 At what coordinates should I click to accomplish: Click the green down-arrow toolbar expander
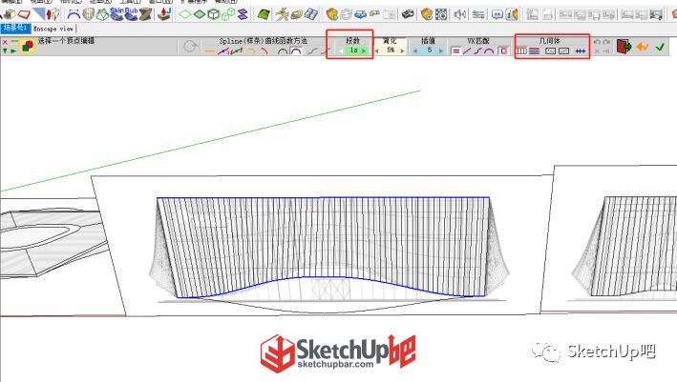click(x=5, y=50)
